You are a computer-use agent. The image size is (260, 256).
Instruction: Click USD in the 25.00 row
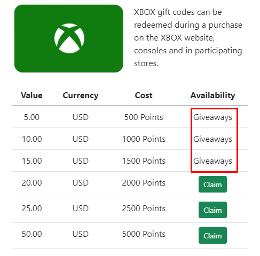81,209
